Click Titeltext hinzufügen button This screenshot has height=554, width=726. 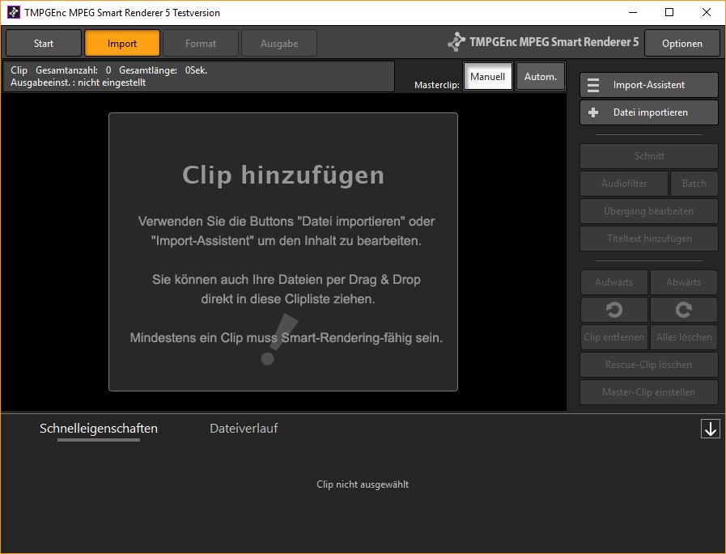[648, 239]
